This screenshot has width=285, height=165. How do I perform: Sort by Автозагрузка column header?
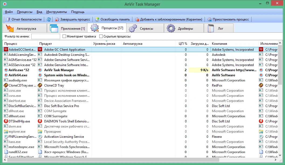click(148, 44)
